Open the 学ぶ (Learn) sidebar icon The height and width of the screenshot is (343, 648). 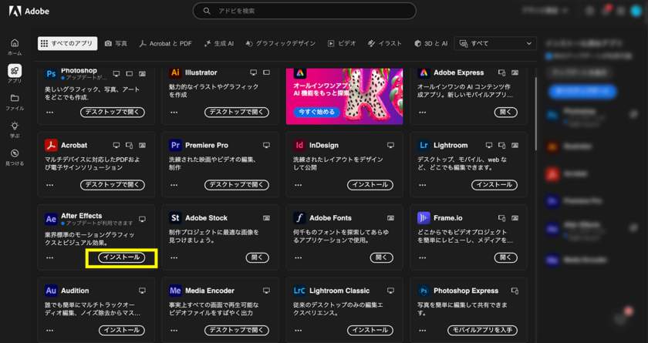point(15,129)
